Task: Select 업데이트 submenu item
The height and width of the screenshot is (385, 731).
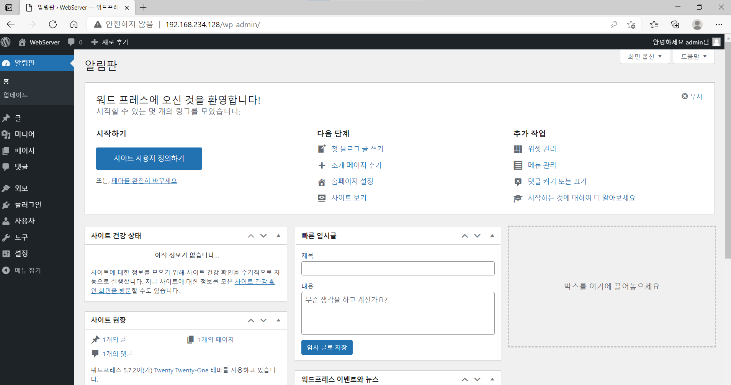Action: coord(16,95)
